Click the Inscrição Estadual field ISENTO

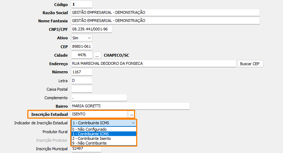(x=99, y=114)
